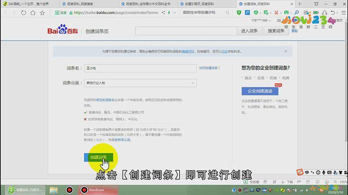Click the browser back arrow

click(6, 13)
